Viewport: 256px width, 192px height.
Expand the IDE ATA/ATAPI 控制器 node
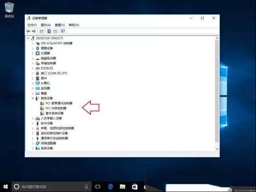pos(33,43)
